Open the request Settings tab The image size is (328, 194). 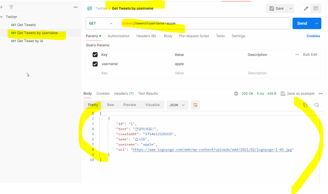point(238,36)
